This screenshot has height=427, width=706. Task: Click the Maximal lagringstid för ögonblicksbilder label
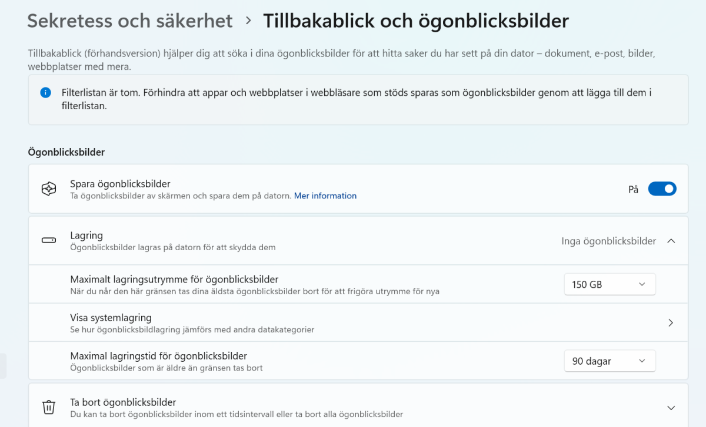[158, 356]
